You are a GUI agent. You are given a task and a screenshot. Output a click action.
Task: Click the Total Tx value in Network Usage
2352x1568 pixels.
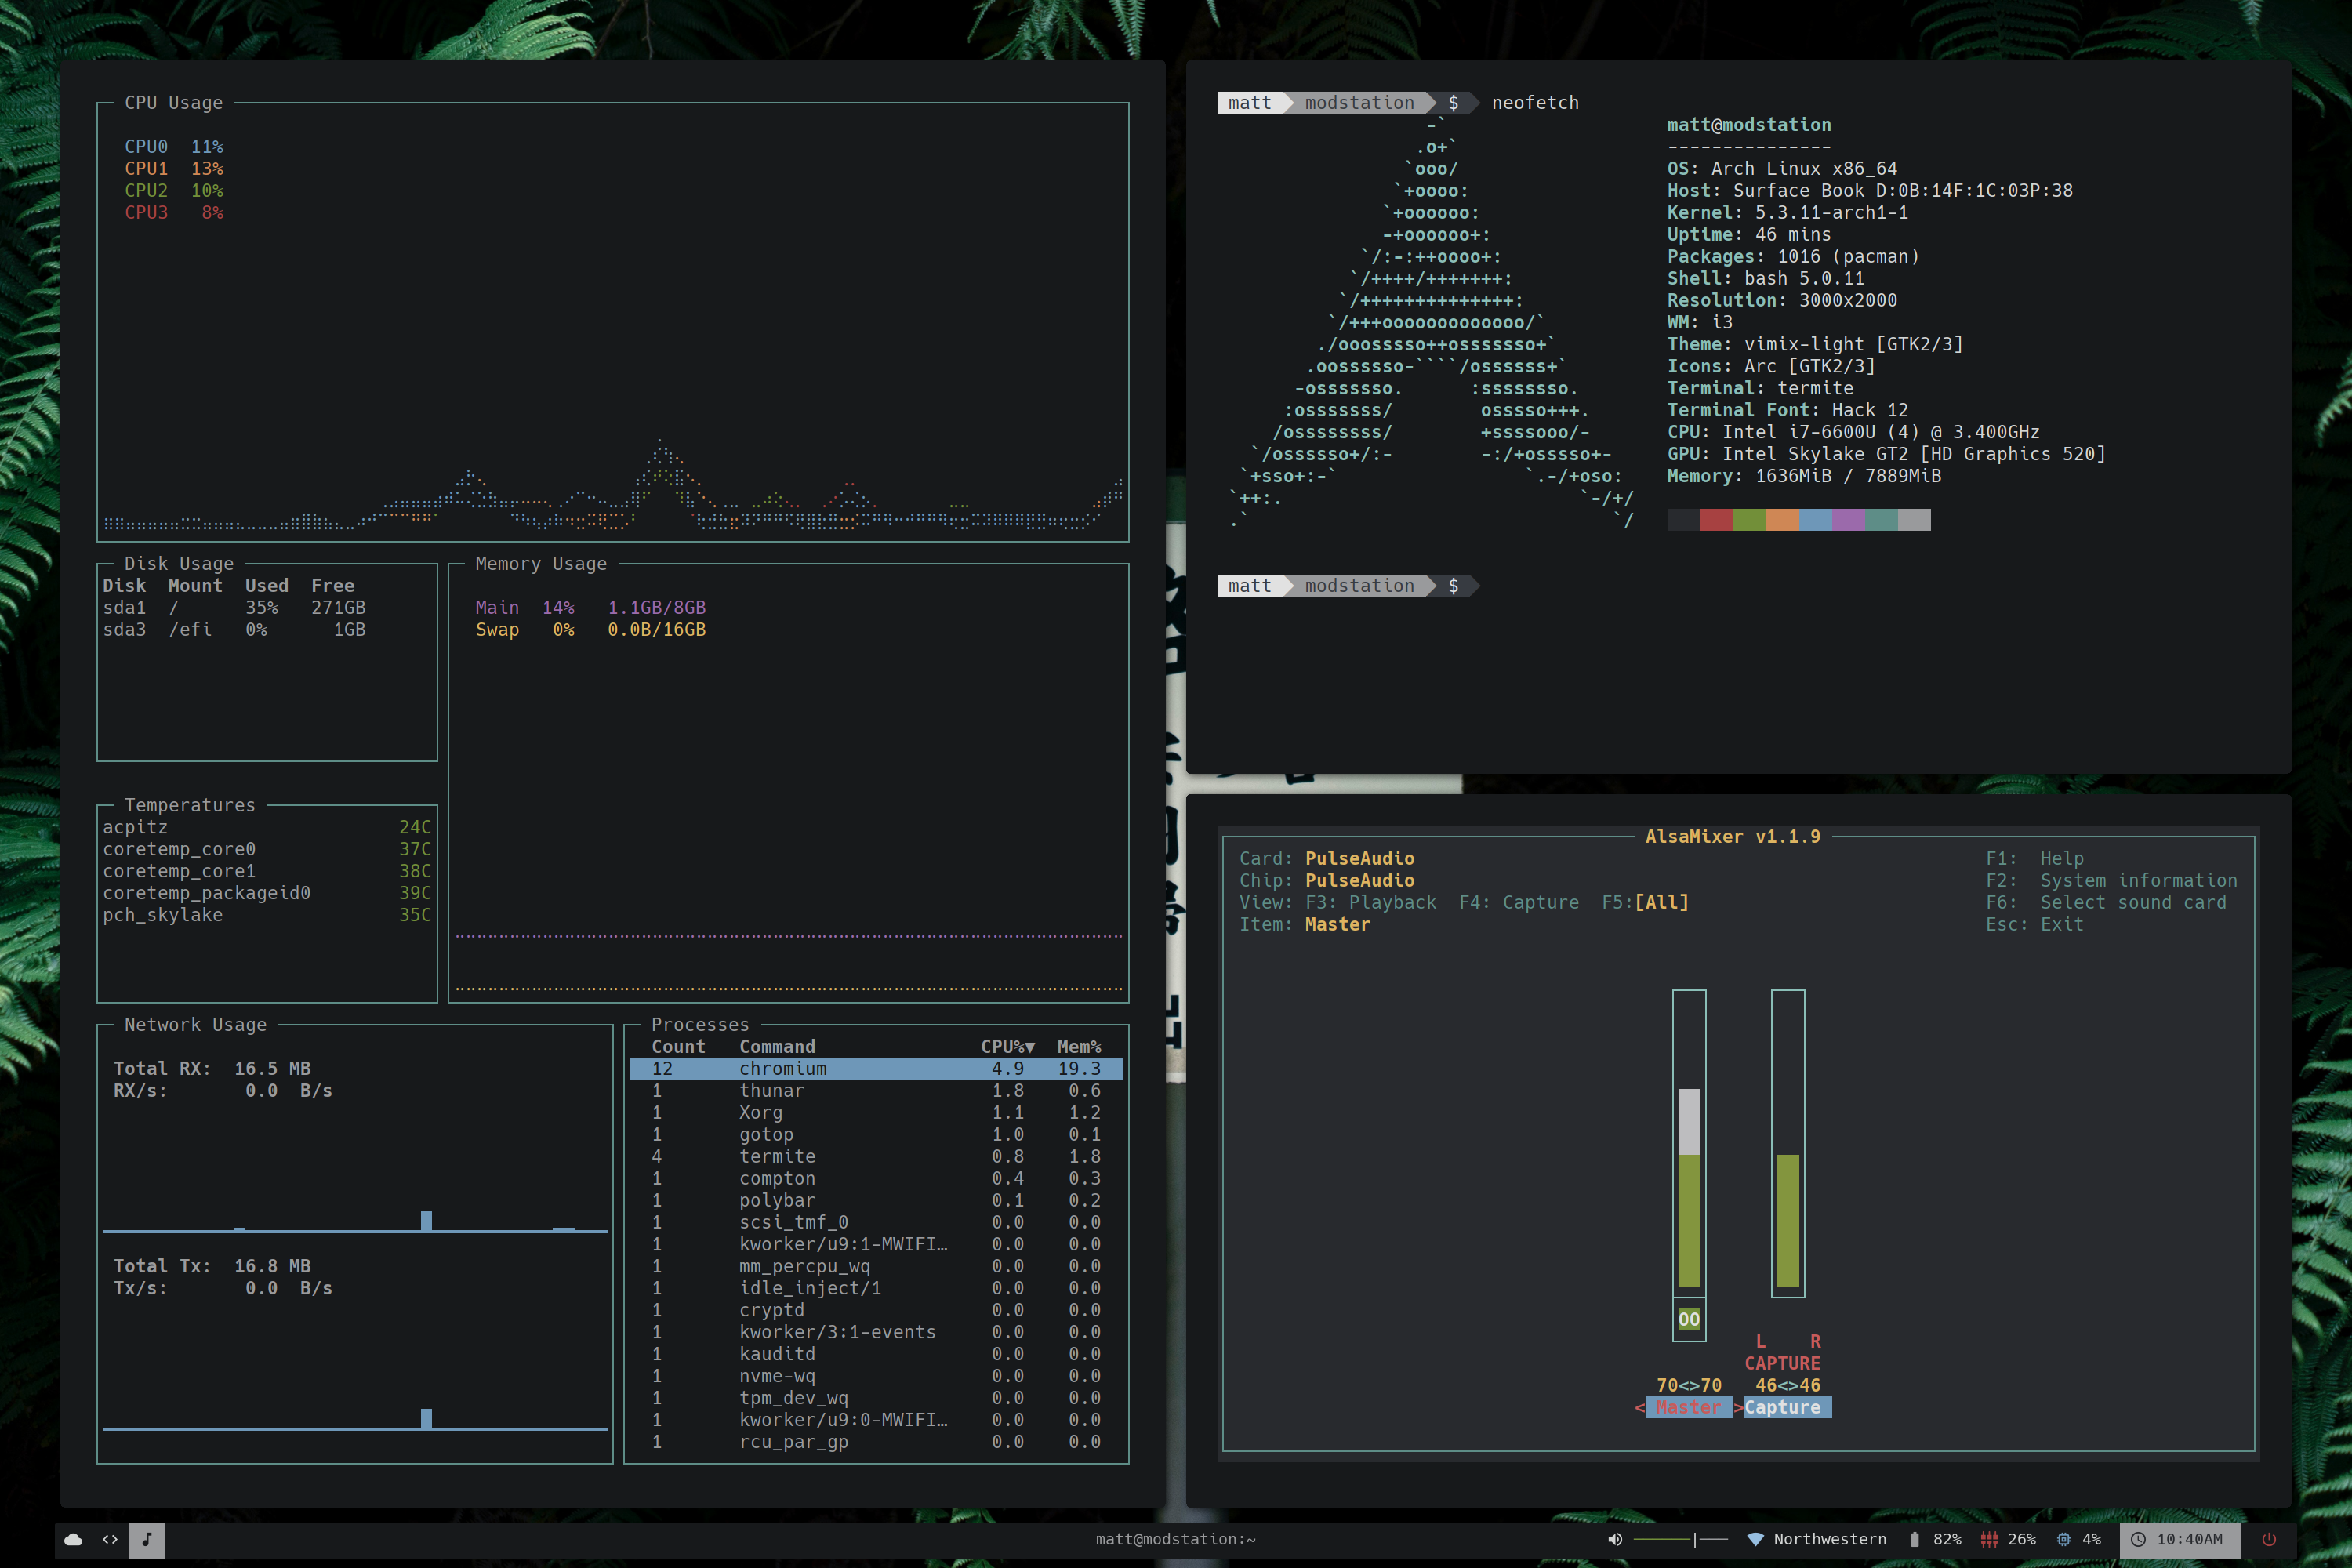pos(272,1267)
